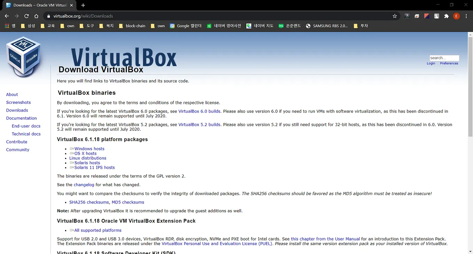Viewport: 473px width, 254px height.
Task: Open End-user docs in the sidebar
Action: [26, 126]
